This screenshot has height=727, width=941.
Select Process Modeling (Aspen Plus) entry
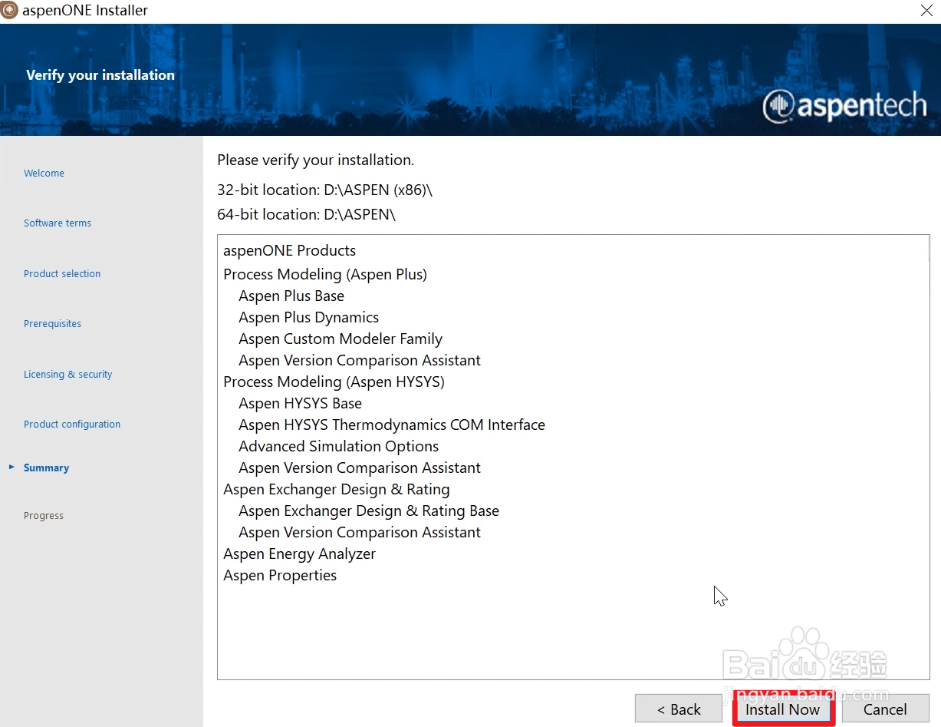point(325,275)
